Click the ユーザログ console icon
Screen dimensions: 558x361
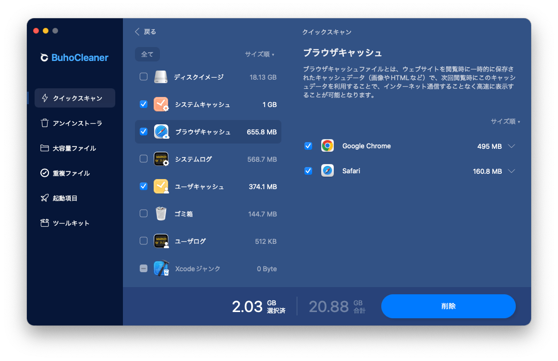(x=161, y=241)
